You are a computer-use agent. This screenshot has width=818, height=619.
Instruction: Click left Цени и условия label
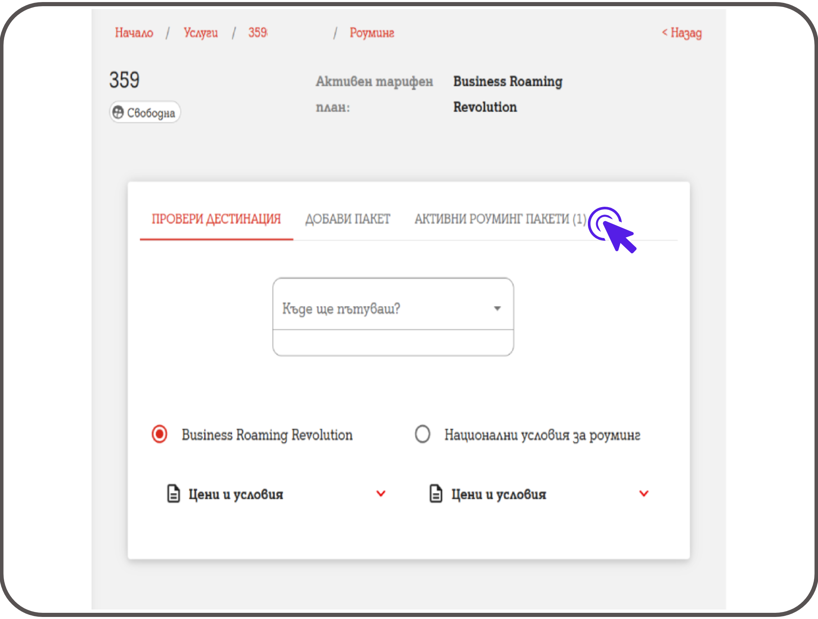pos(236,494)
